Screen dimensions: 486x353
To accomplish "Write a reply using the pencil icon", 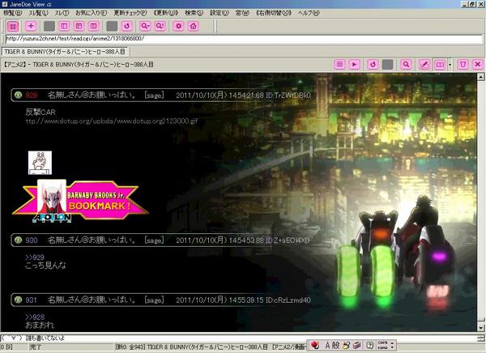I will [x=424, y=65].
